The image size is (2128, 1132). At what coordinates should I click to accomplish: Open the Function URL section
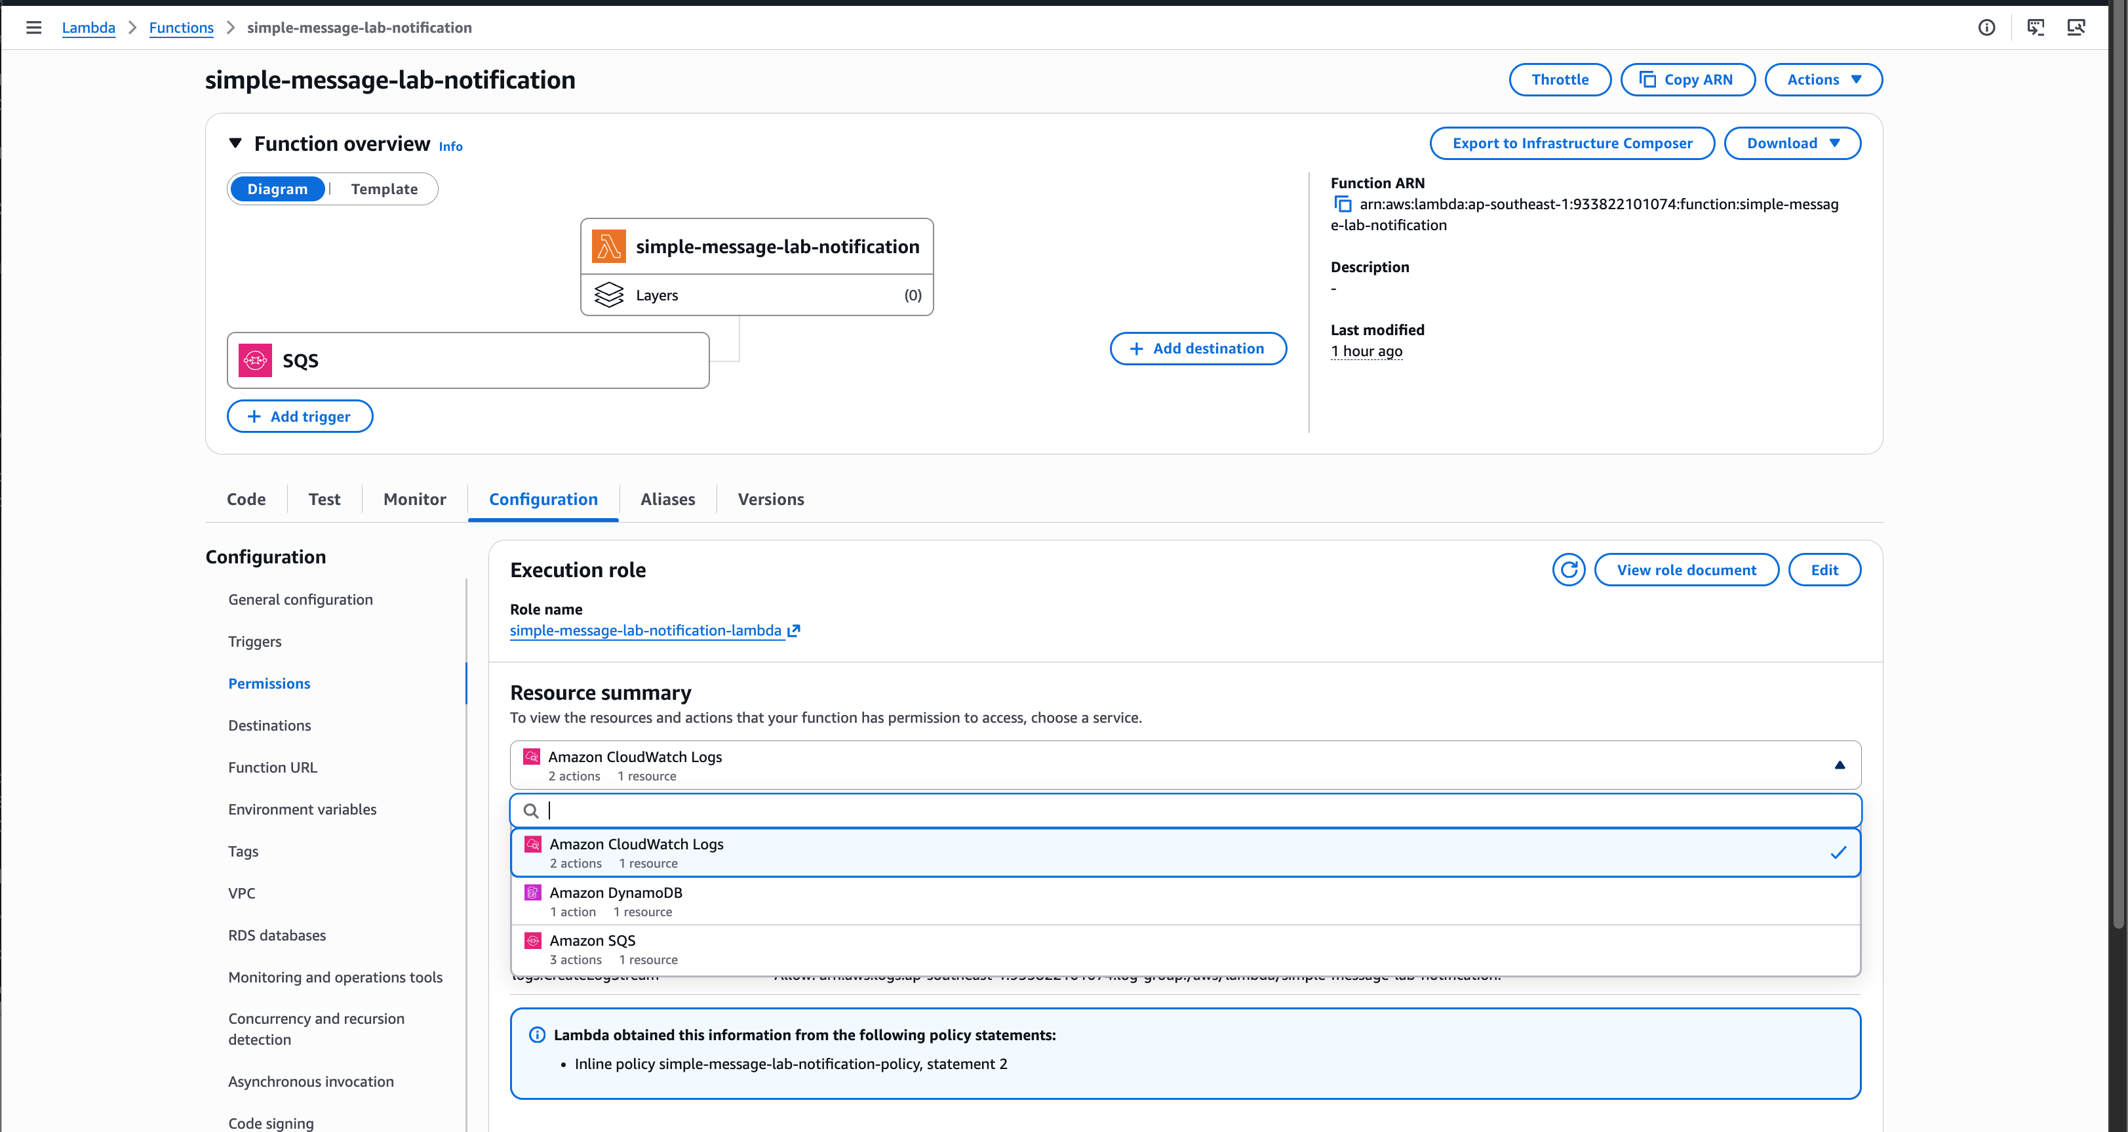point(273,767)
